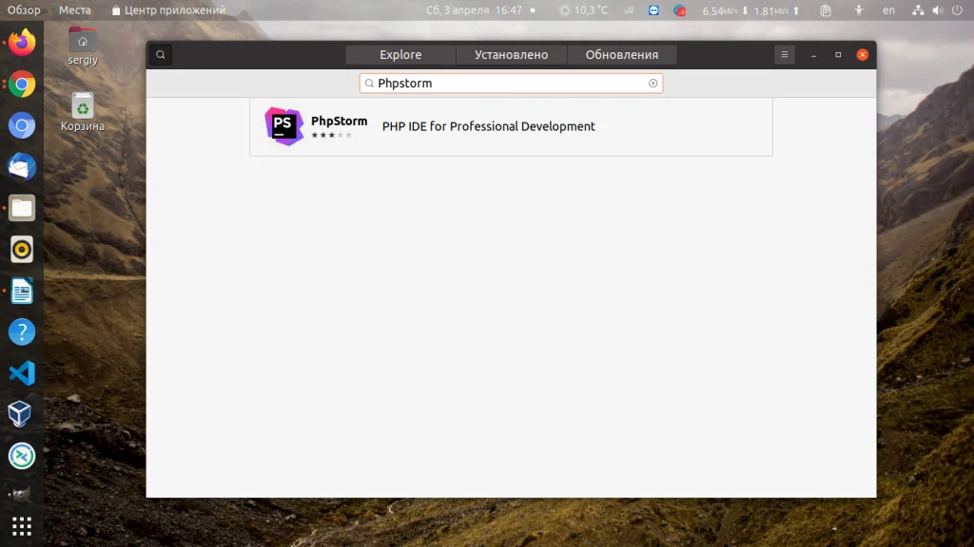Image resolution: width=974 pixels, height=547 pixels.
Task: Click the PhpStorm app icon
Action: (x=282, y=125)
